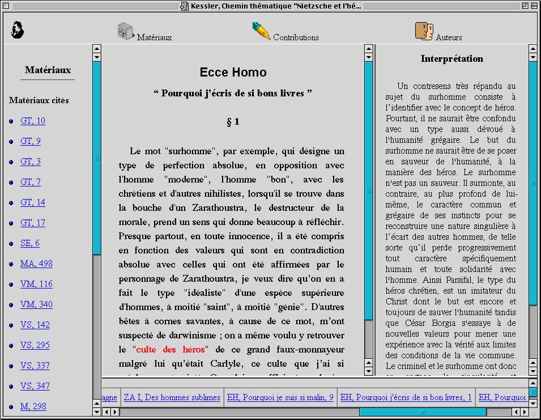The image size is (541, 420).
Task: Open 'ZA I, Des hommes sublimes' link
Action: click(x=172, y=397)
